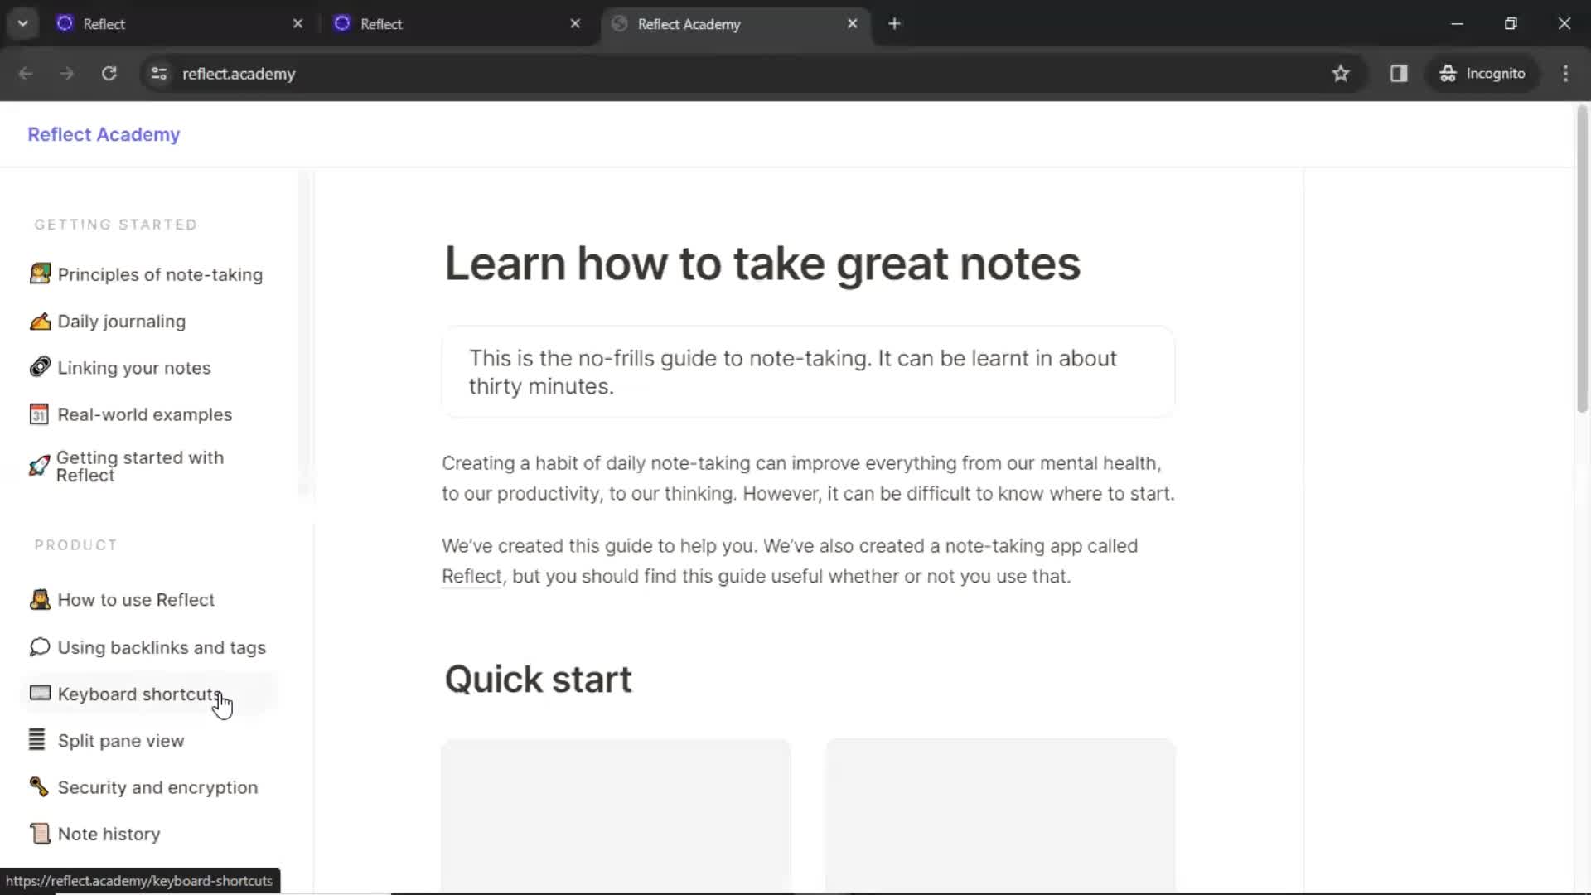Open the Split pane view page
Viewport: 1591px width, 895px height.
coord(120,740)
